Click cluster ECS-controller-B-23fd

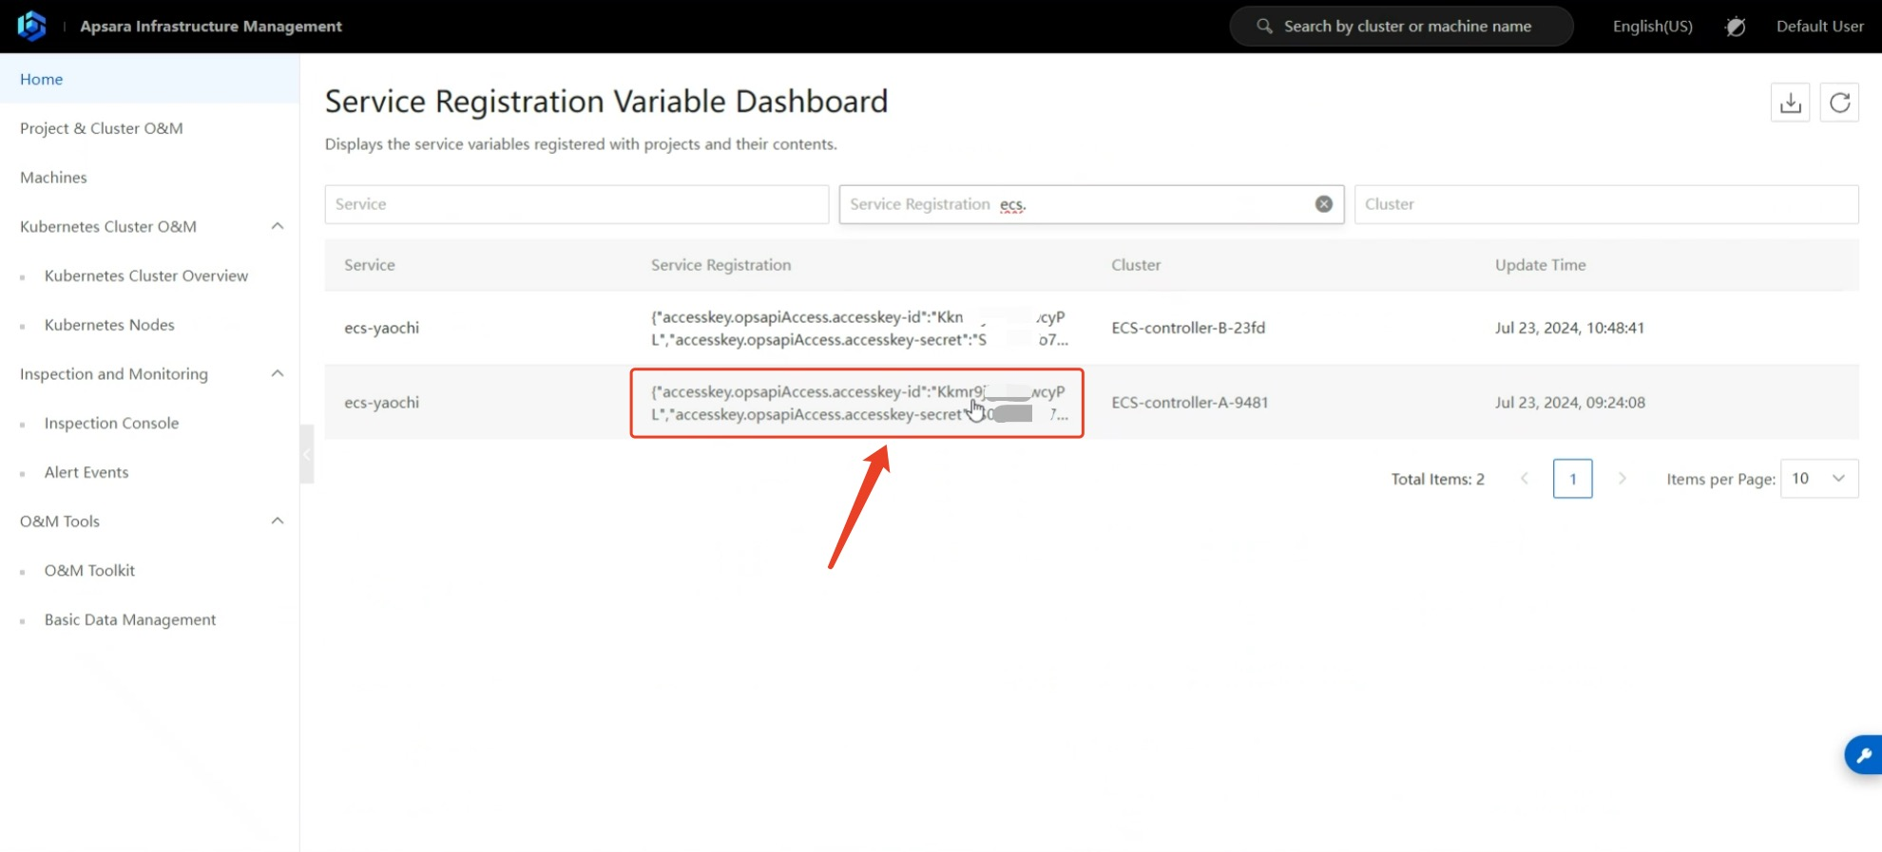[1188, 328]
